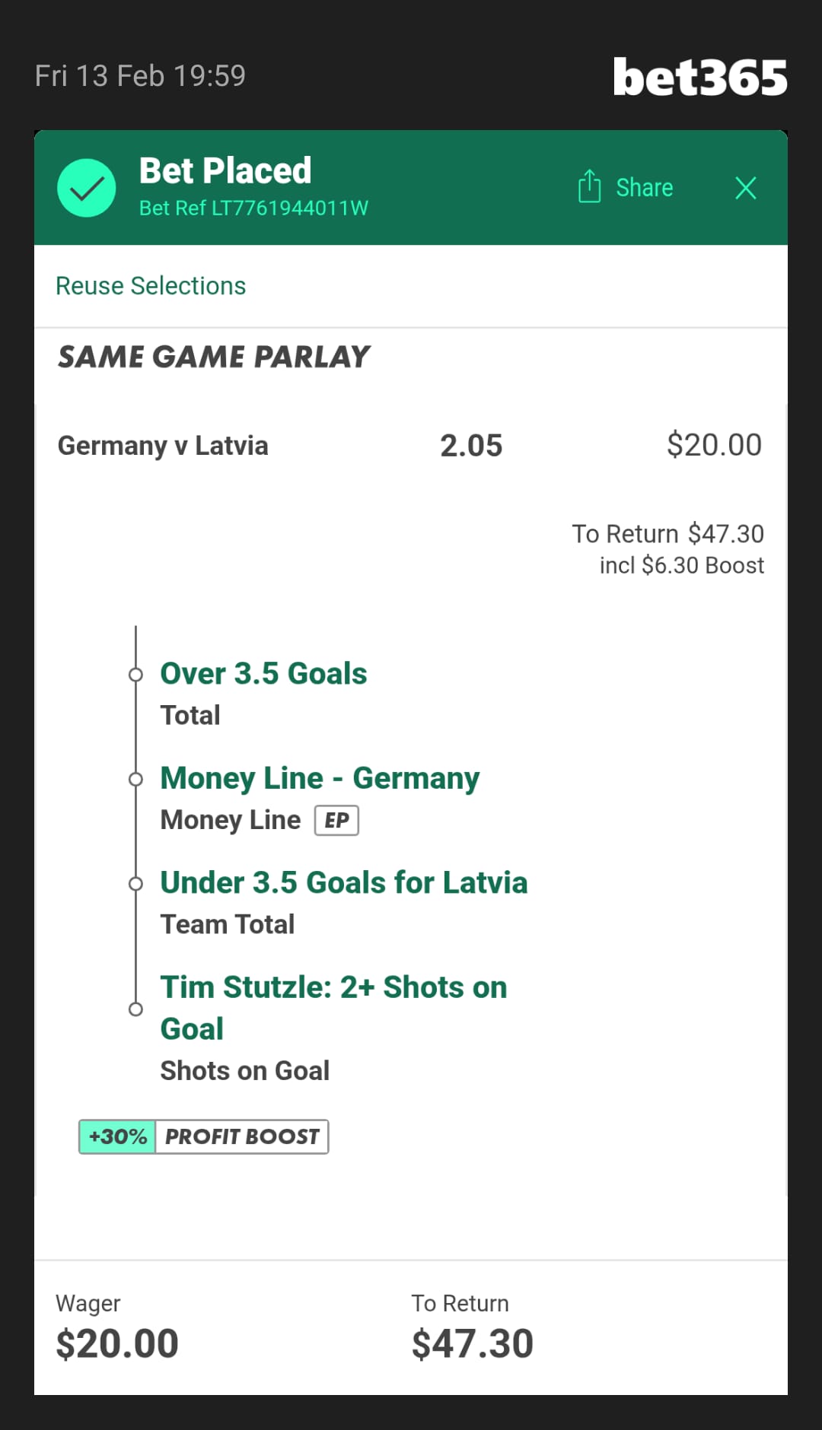This screenshot has width=822, height=1430.
Task: Select the Over 3.5 Goals selection
Action: [263, 674]
